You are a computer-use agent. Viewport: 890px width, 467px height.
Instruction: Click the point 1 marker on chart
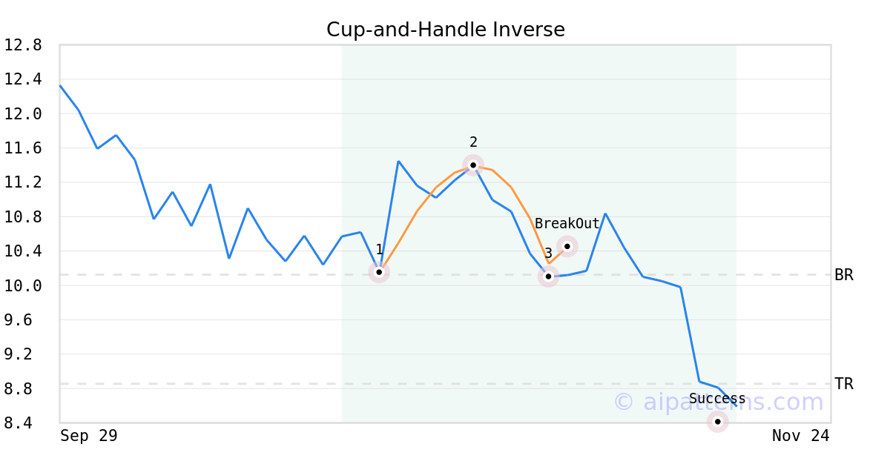tap(379, 272)
